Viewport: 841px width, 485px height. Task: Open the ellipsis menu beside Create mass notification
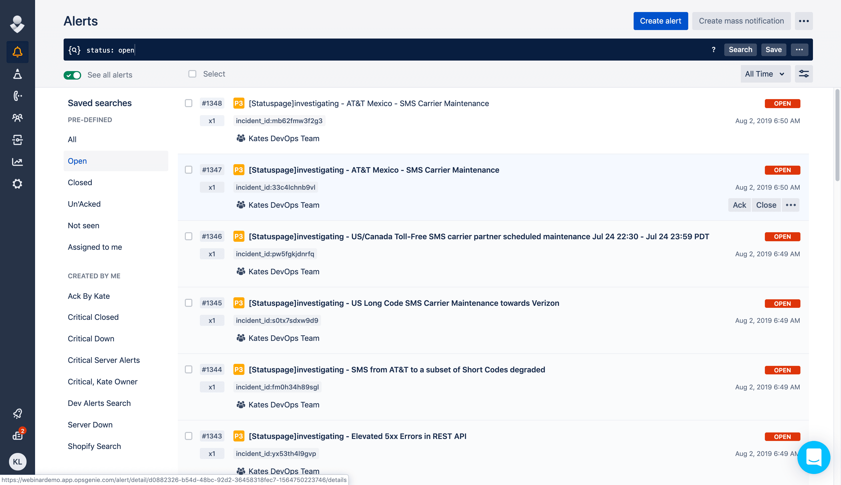pos(803,21)
